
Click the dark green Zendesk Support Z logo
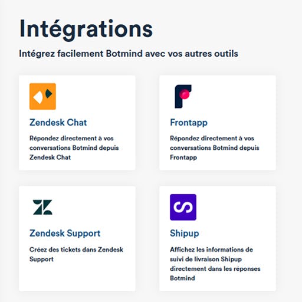click(x=42, y=207)
